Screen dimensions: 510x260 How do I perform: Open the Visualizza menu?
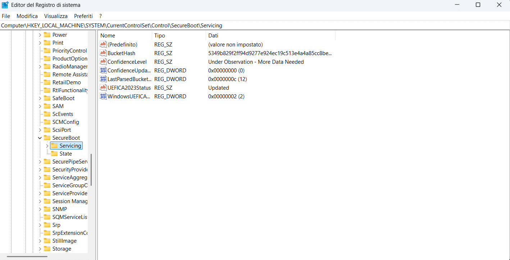(56, 16)
